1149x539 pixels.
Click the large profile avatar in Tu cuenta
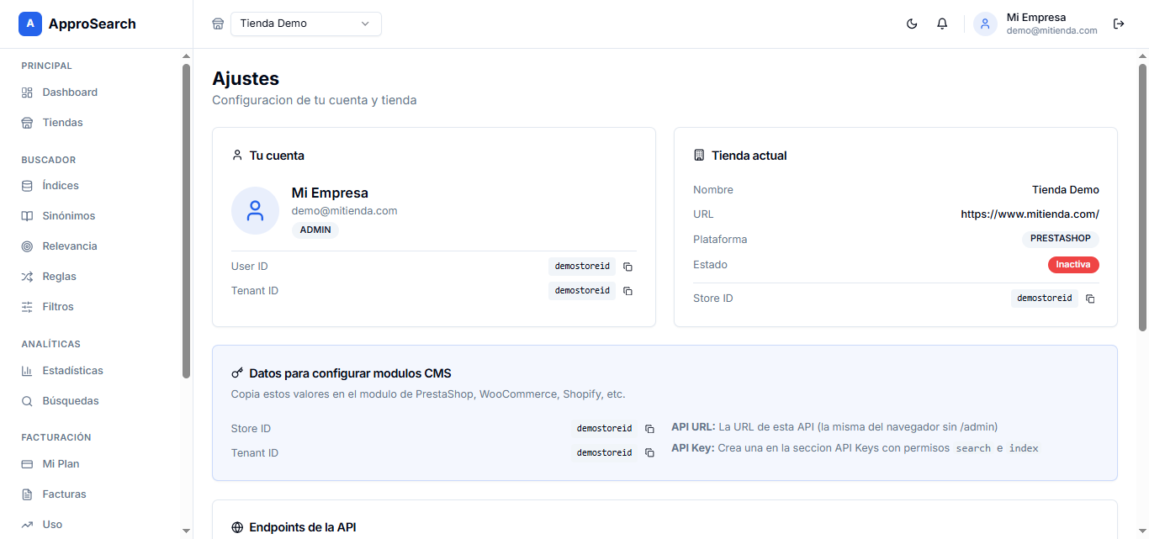click(x=255, y=210)
